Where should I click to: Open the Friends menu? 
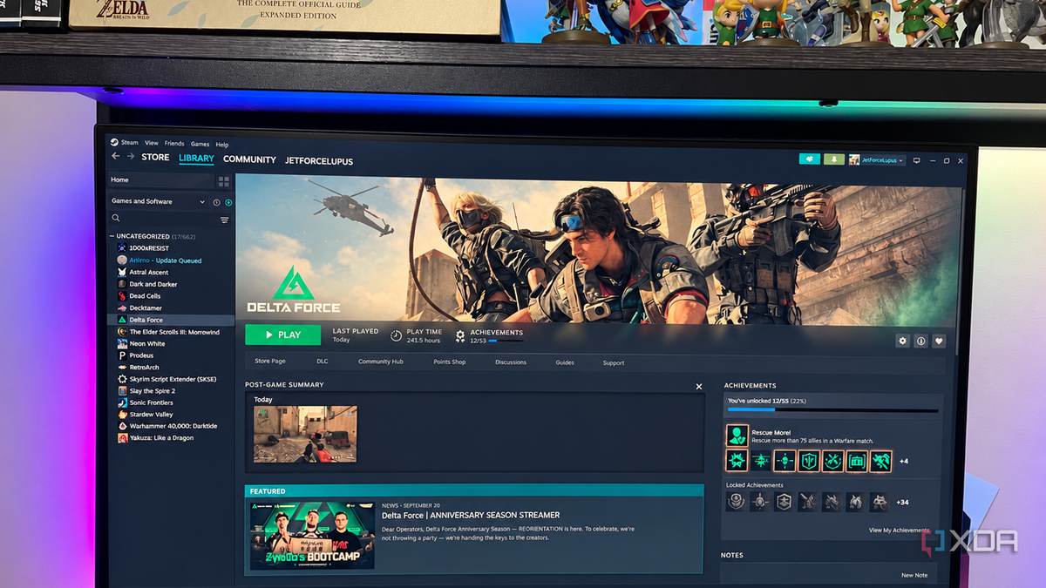pos(174,144)
